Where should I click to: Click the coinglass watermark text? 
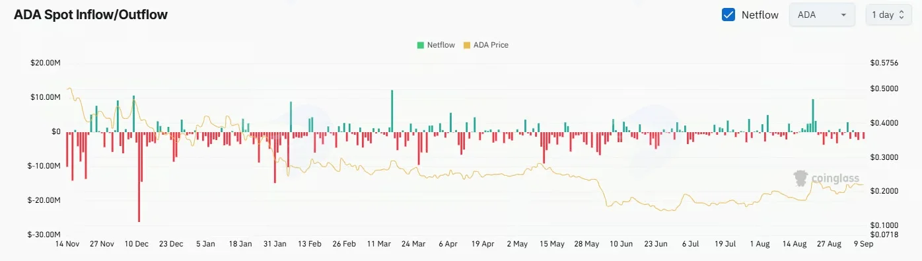pyautogui.click(x=835, y=178)
